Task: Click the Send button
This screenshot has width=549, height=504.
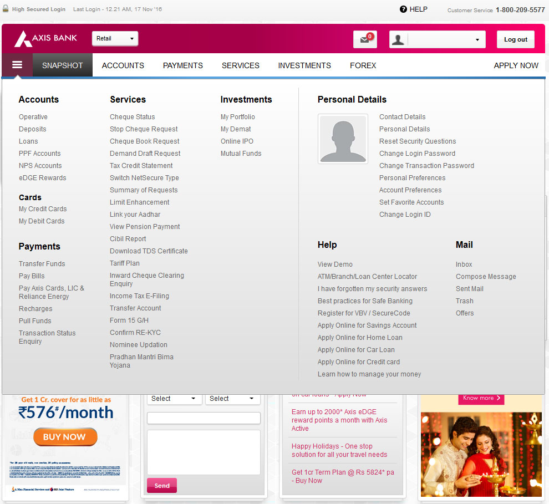Action: click(162, 486)
